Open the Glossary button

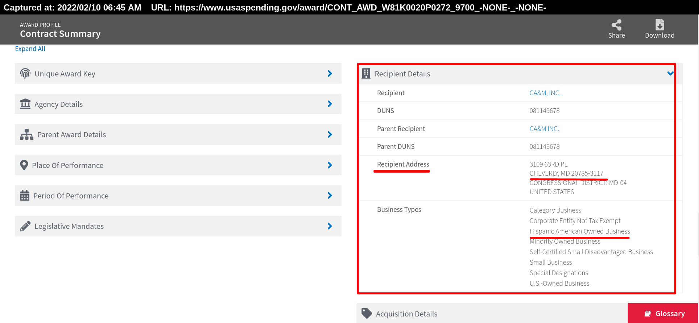tap(663, 313)
